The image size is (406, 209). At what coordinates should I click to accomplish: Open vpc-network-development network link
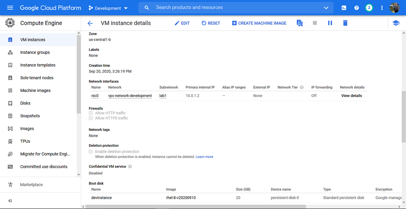pos(130,96)
